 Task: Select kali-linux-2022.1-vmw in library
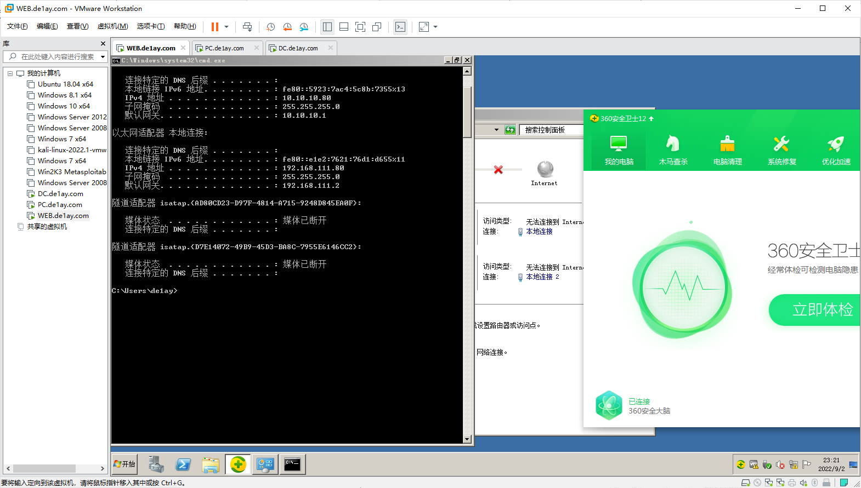(x=72, y=150)
